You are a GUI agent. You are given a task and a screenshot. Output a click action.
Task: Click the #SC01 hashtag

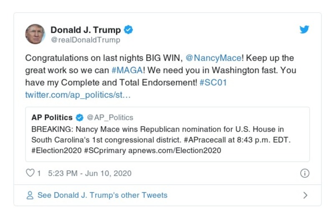[x=213, y=82]
